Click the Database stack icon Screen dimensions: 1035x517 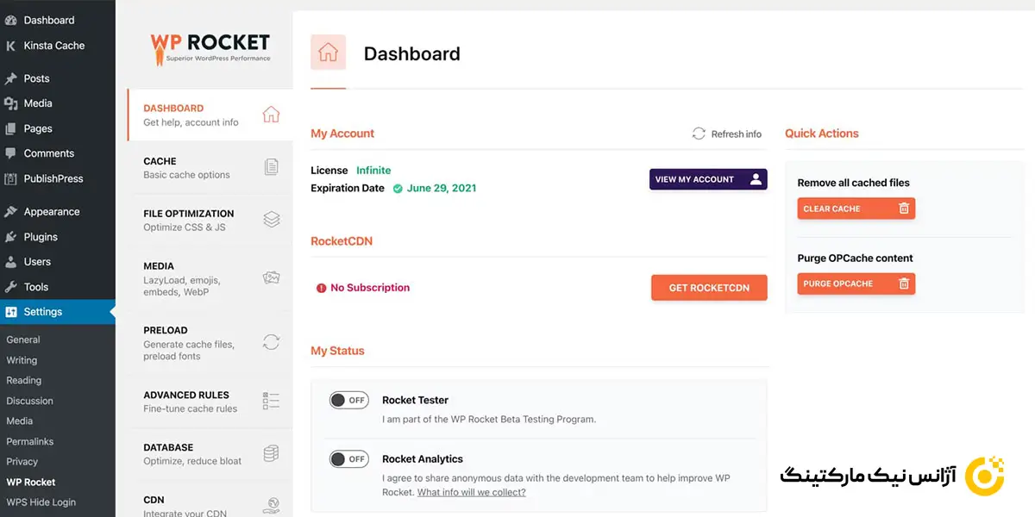(271, 454)
